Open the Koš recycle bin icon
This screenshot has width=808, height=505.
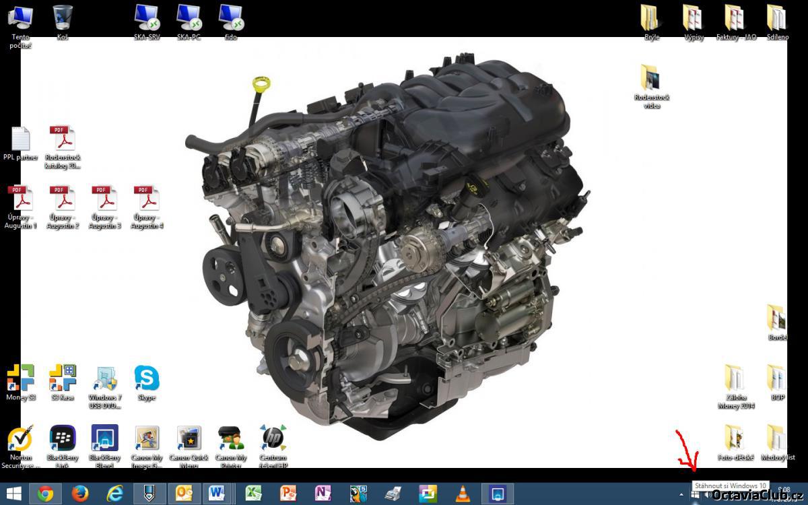tap(63, 18)
